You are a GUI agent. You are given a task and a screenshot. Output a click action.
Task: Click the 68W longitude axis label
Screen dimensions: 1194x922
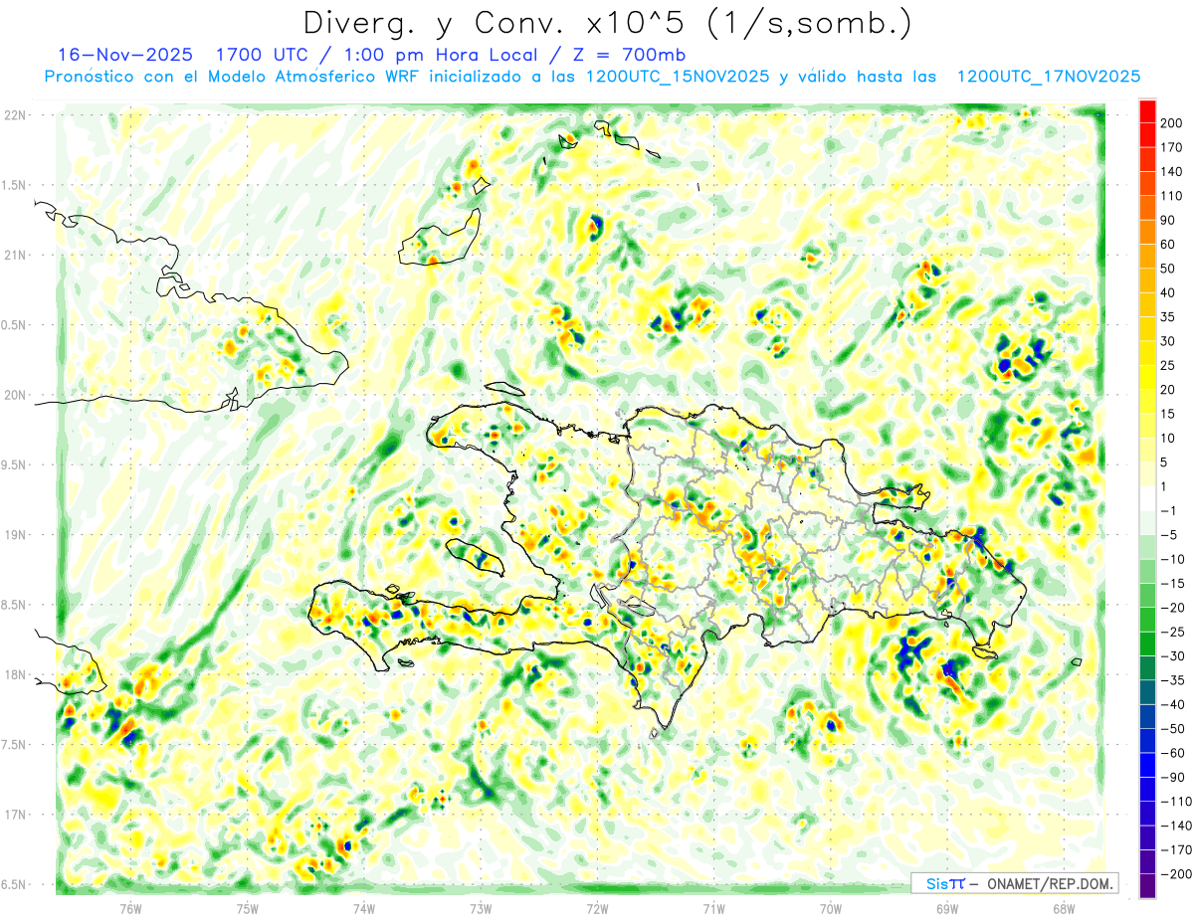pyautogui.click(x=1064, y=907)
